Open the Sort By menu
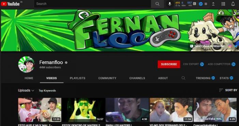 click(228, 90)
